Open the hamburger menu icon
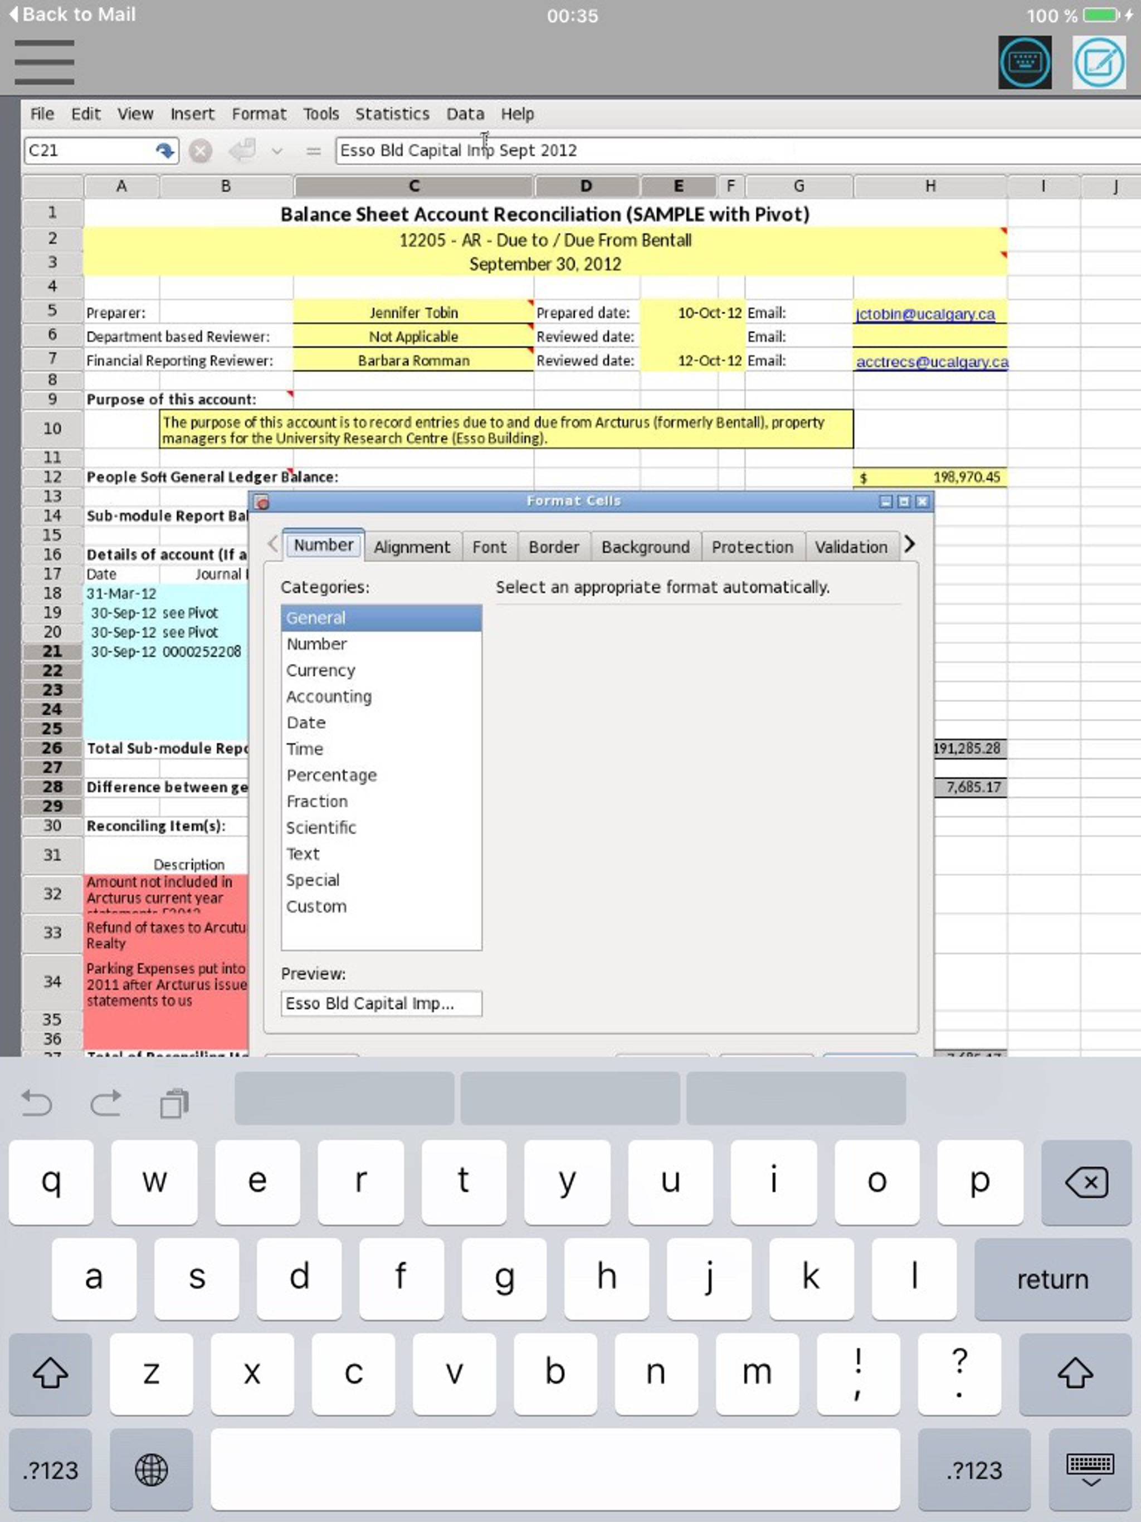Image resolution: width=1141 pixels, height=1522 pixels. point(44,62)
